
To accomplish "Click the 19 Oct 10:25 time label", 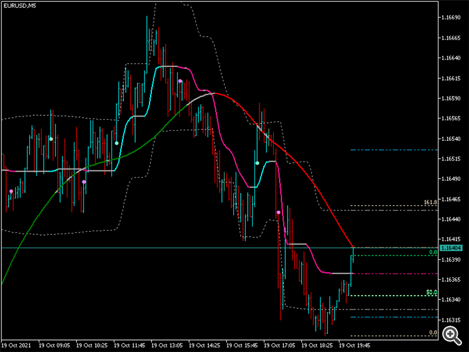I will click(92, 345).
